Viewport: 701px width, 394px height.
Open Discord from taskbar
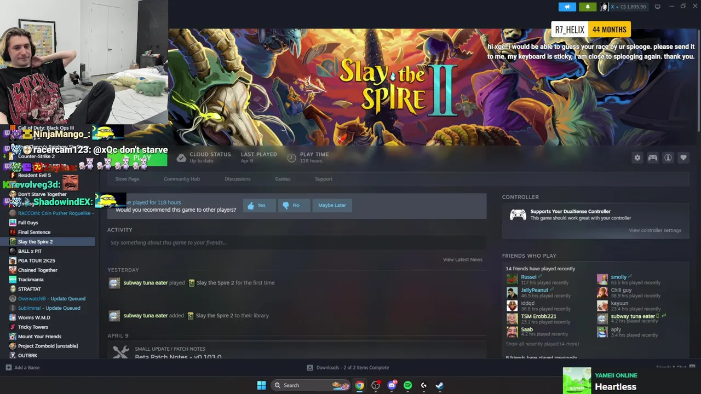click(392, 385)
